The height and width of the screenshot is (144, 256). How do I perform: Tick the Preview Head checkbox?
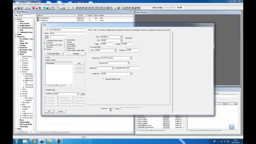[x=114, y=108]
